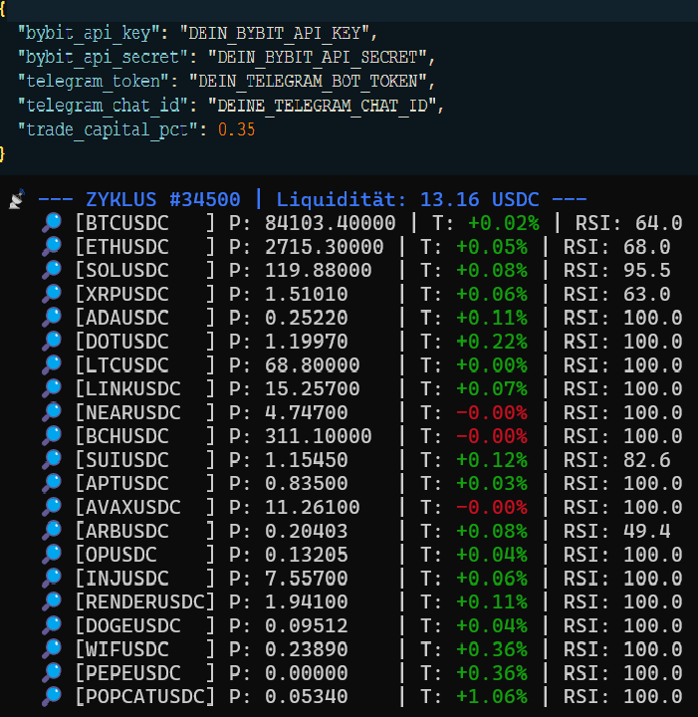Click the magnifier icon next to APTUSDC
Viewport: 698px width, 717px height.
tap(52, 484)
